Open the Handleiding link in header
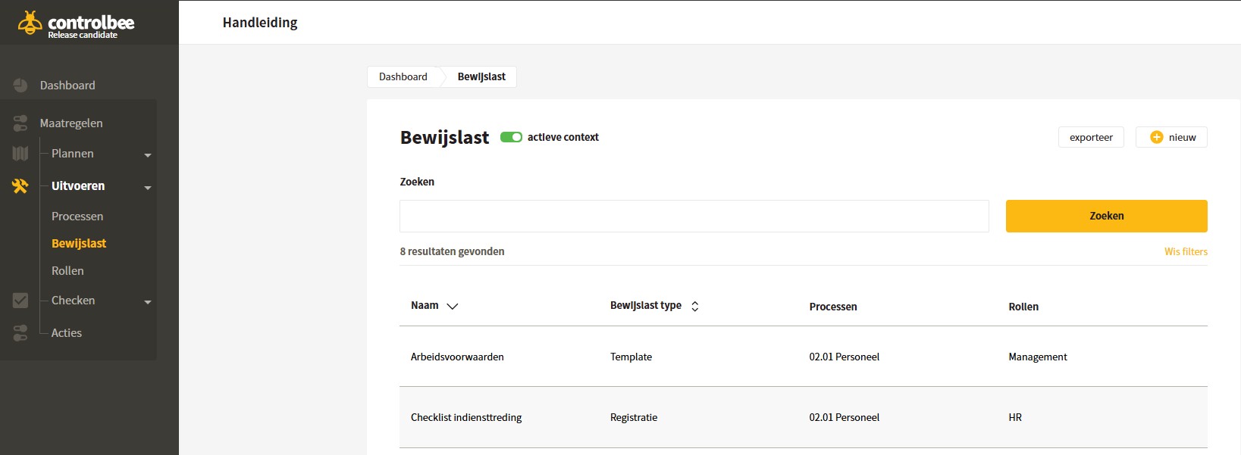Viewport: 1241px width, 455px height. (260, 23)
